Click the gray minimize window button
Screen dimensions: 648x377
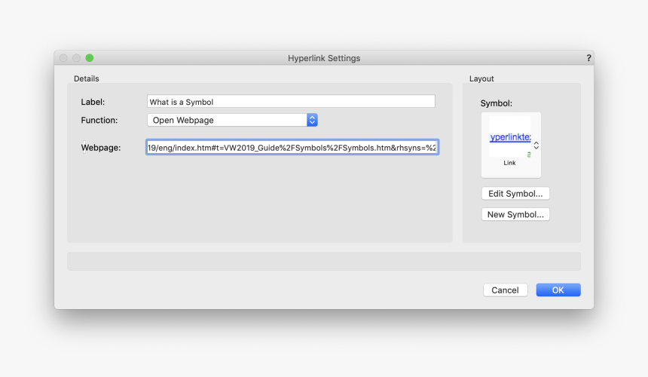pos(76,58)
